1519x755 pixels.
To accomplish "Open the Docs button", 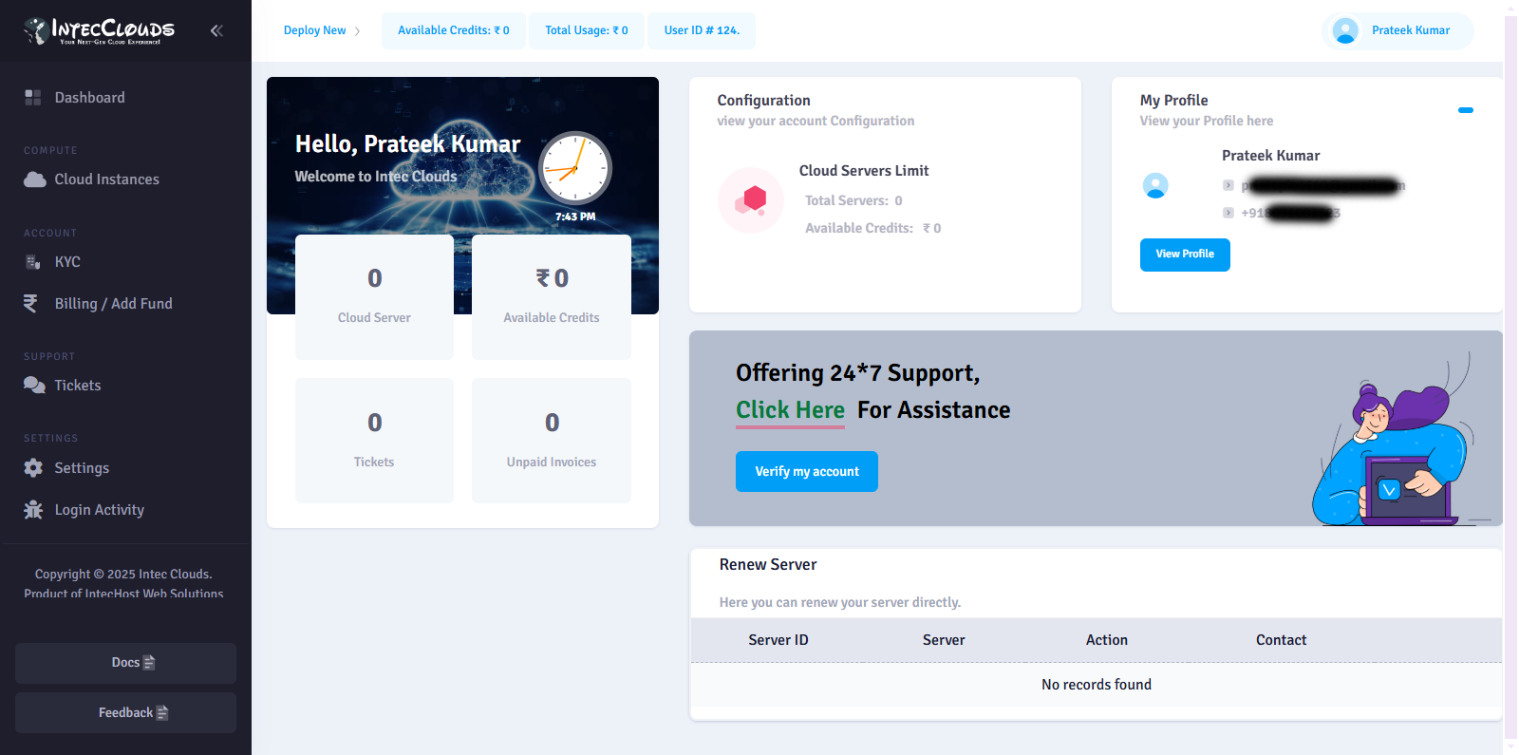I will coord(125,663).
